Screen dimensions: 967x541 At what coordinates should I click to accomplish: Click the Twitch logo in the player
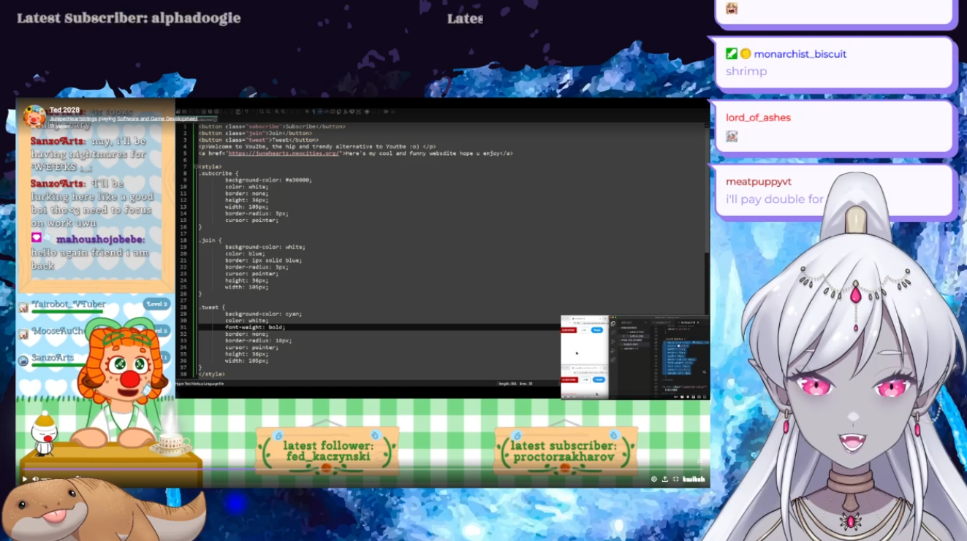click(x=694, y=479)
